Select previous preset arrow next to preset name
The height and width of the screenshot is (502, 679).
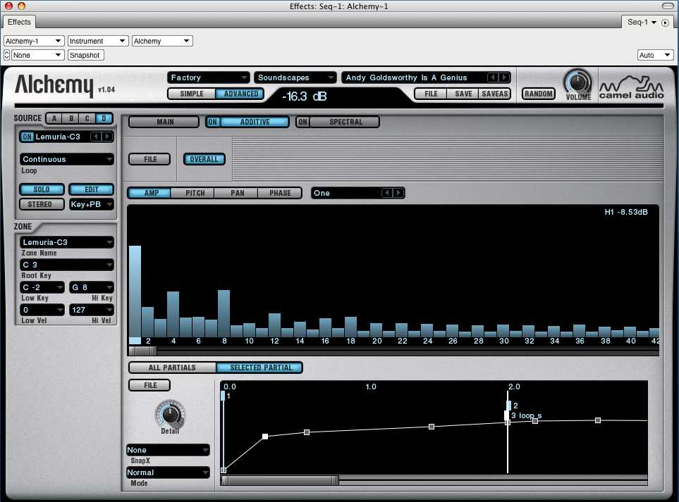(494, 77)
